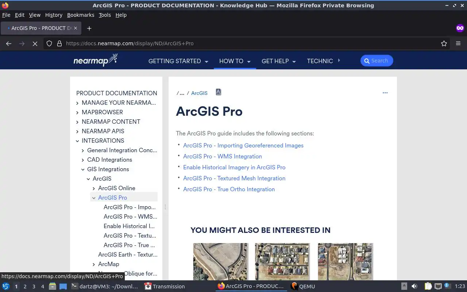Click the clipboard icon in the system tray
This screenshot has height=292, width=467.
(428, 287)
